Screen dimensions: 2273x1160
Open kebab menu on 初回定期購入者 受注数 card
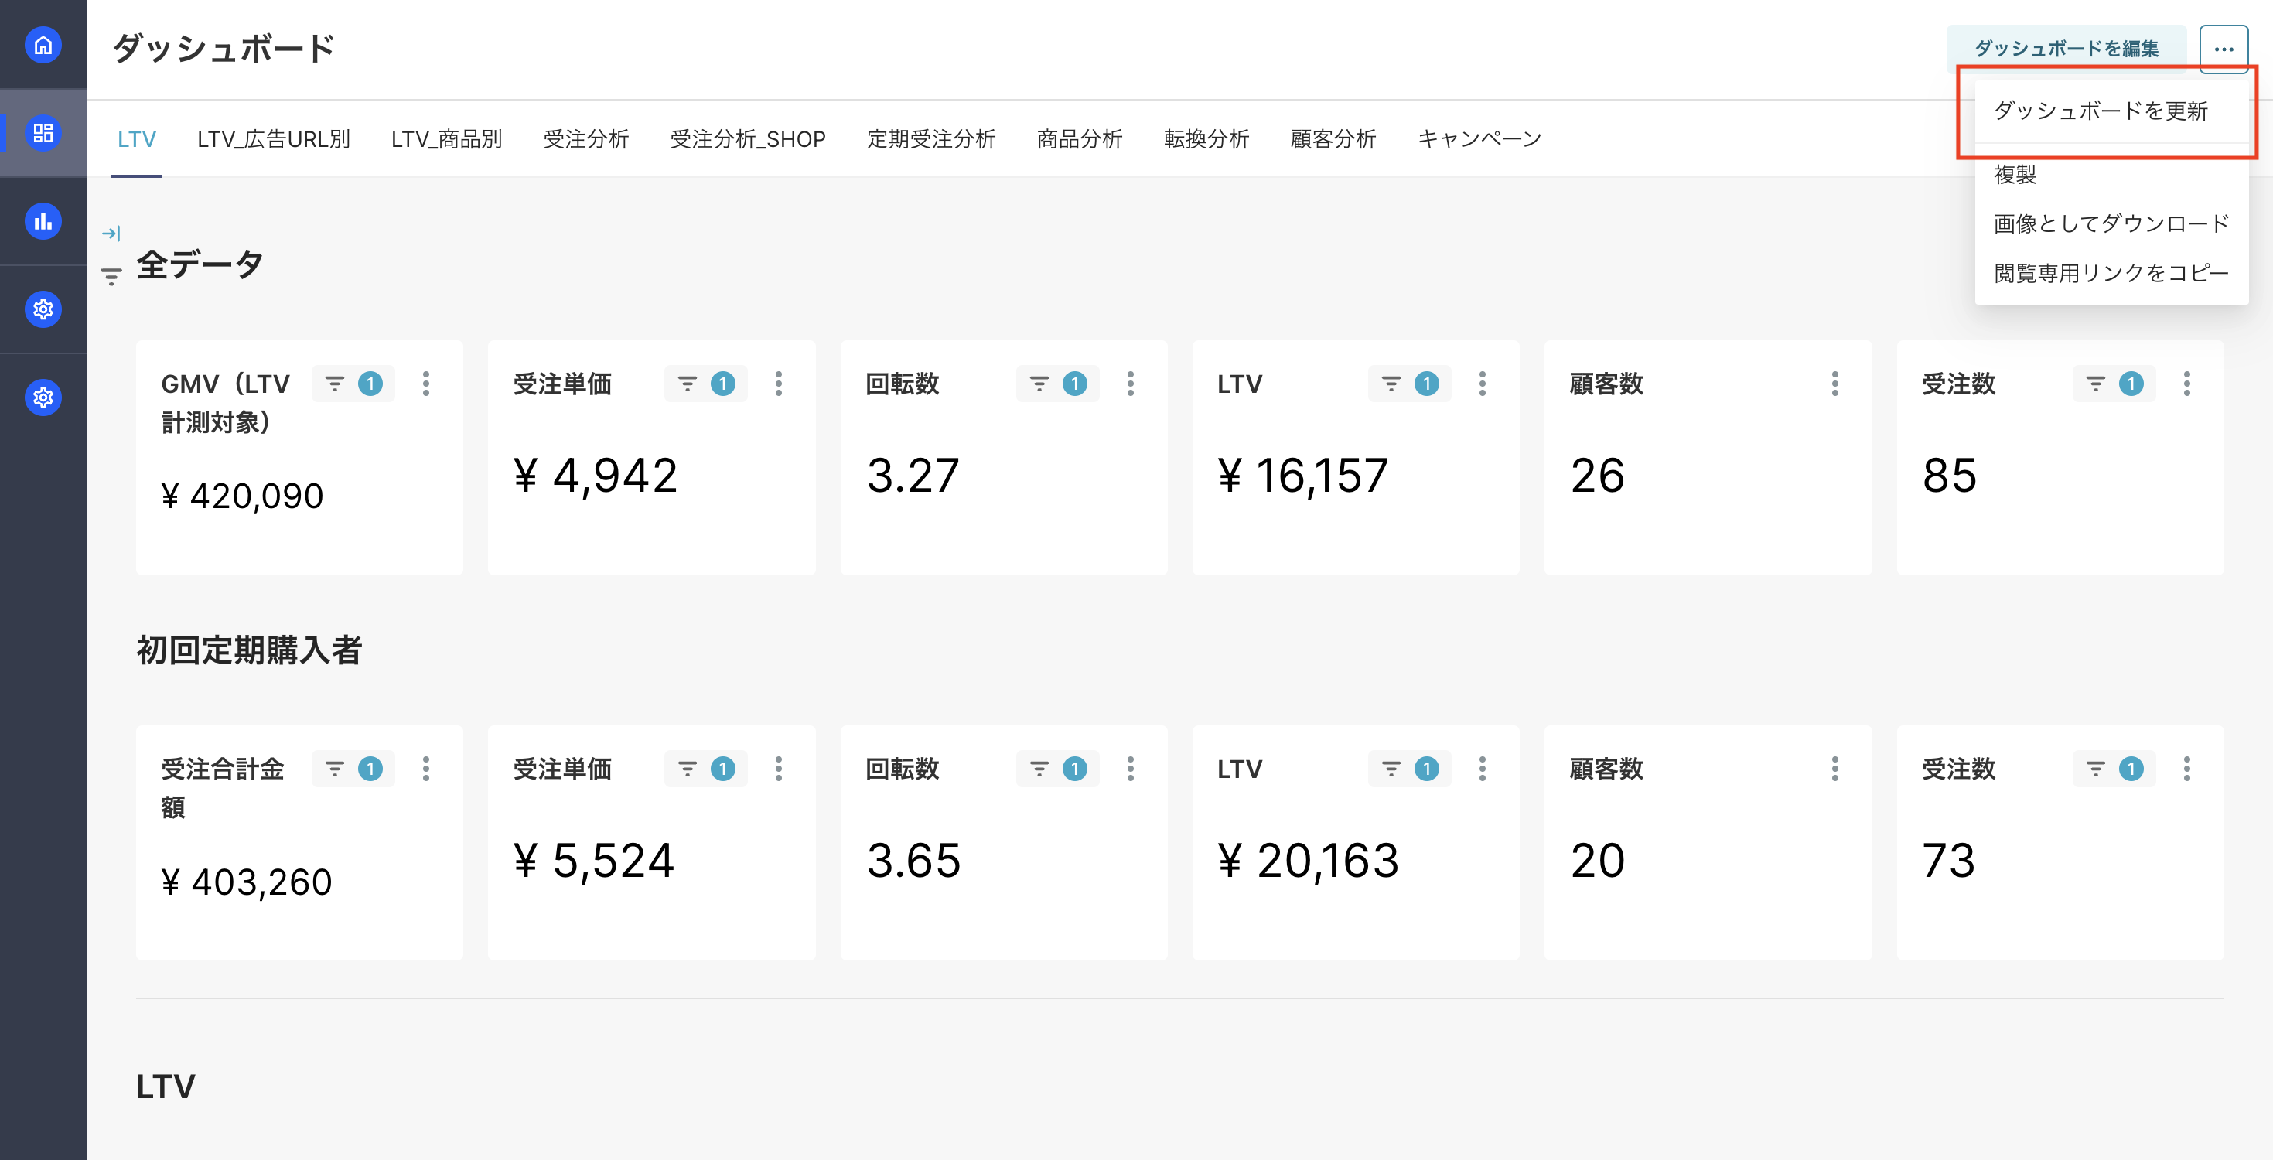pos(2186,769)
